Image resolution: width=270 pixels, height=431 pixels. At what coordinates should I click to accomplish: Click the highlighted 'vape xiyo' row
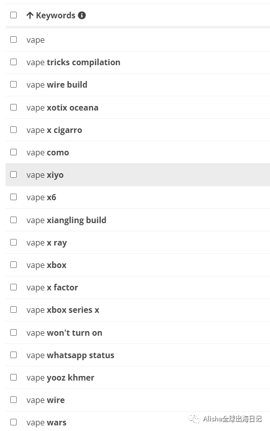point(138,175)
